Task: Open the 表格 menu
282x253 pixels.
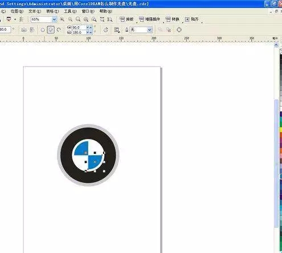Action: pyautogui.click(x=52, y=11)
